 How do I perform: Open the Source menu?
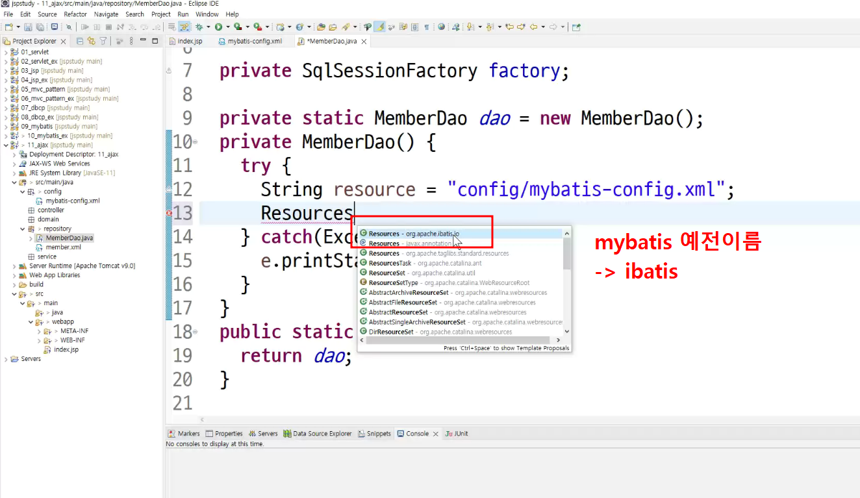click(x=47, y=14)
